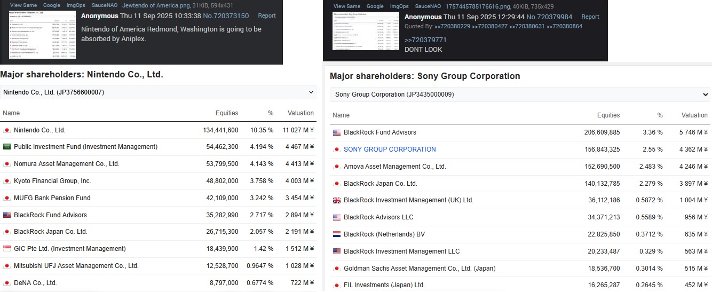The image size is (712, 292).
Task: Click the Japan flag beside DeNA Co., Ltd.
Action: [x=7, y=283]
